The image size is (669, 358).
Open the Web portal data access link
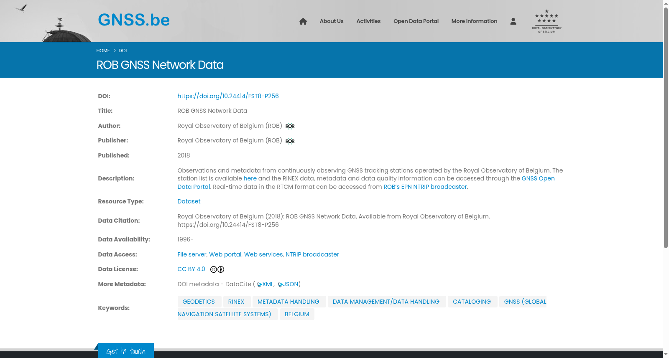(x=226, y=254)
